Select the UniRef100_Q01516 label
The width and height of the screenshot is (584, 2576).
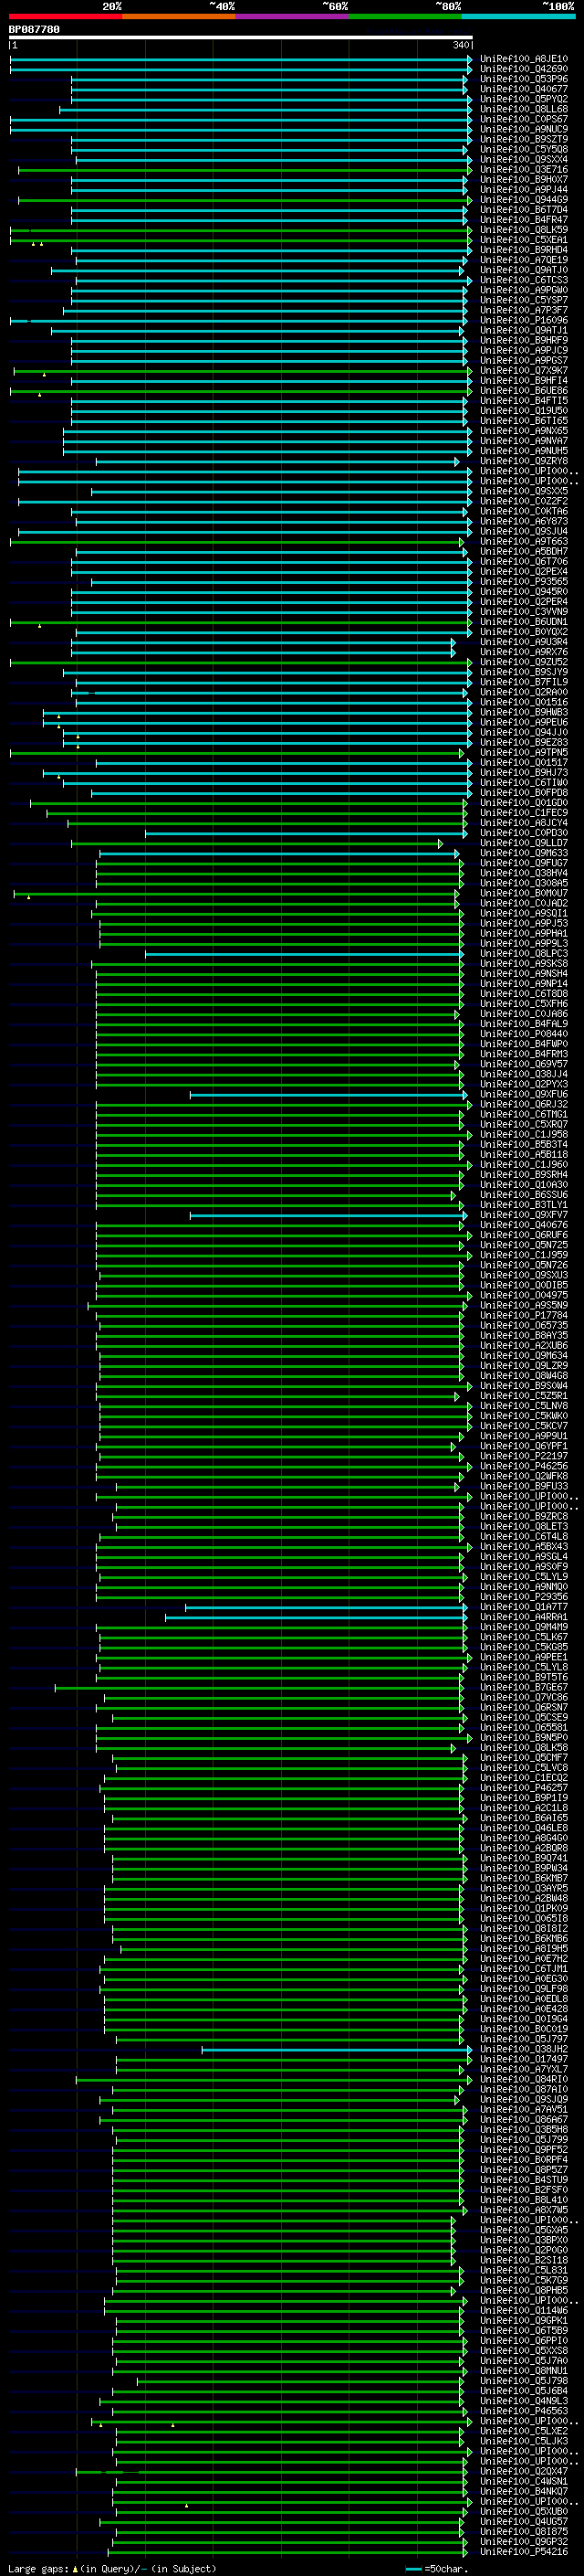pos(523,702)
